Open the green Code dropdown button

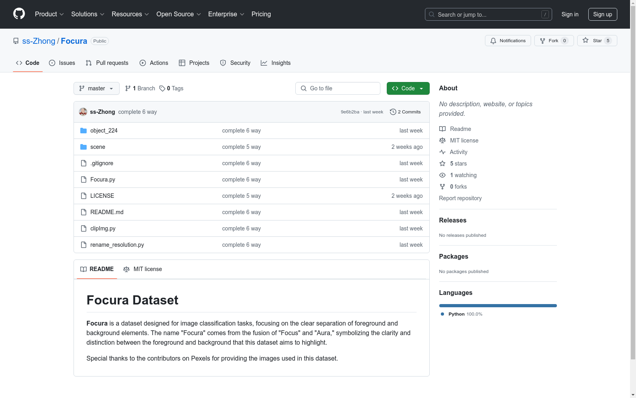point(408,88)
